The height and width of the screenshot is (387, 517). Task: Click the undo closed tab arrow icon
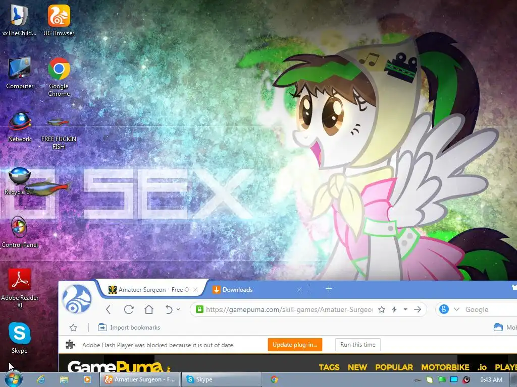point(169,309)
